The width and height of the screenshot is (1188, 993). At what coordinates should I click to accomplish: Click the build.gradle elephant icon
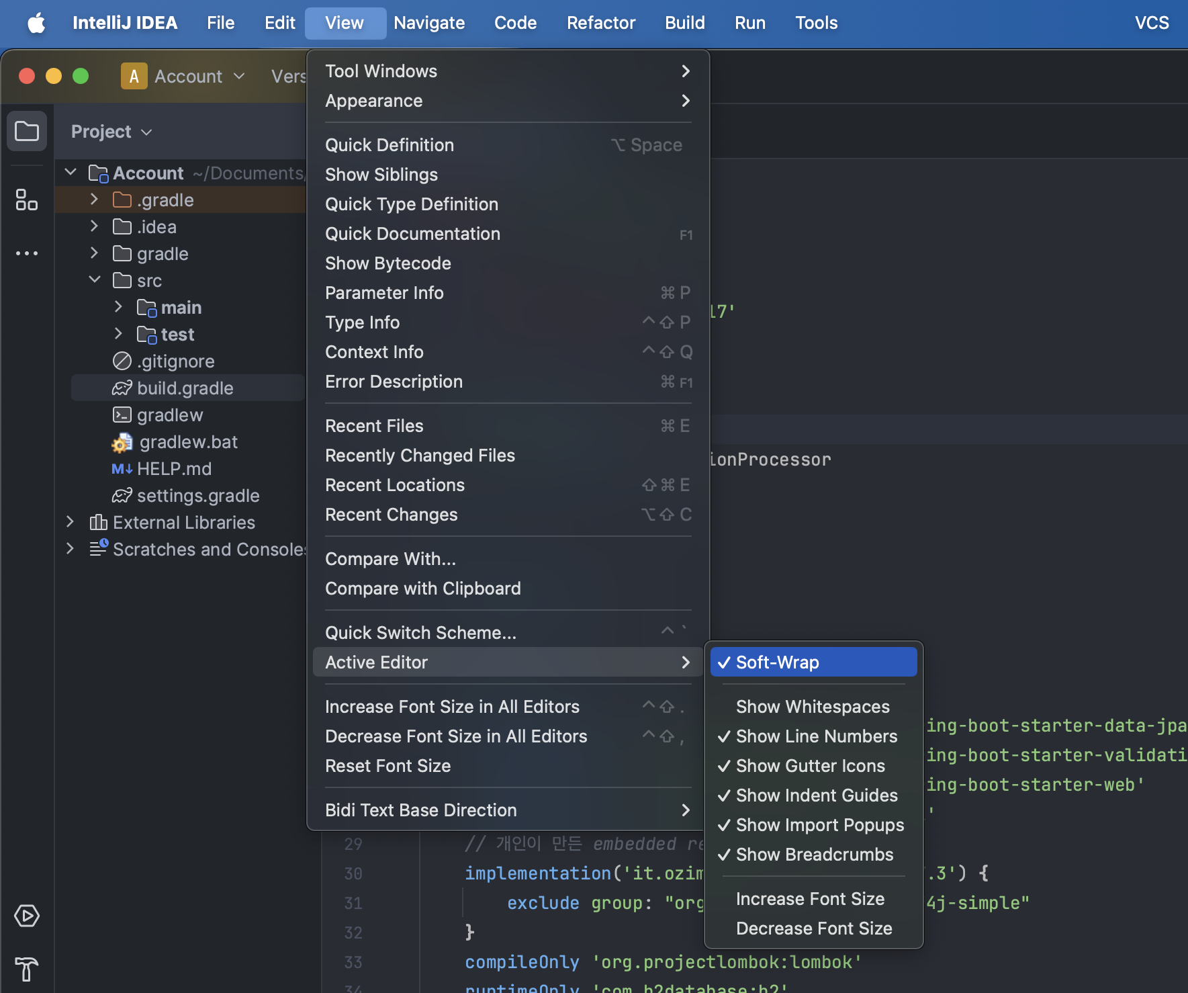pyautogui.click(x=122, y=388)
